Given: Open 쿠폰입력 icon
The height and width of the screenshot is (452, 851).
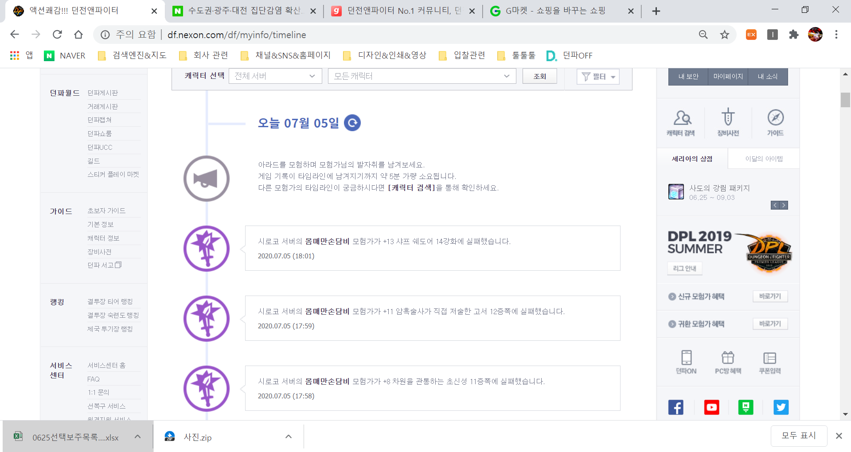Looking at the screenshot, I should [770, 362].
